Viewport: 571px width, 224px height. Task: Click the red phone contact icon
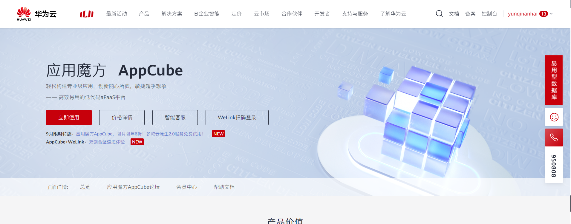point(554,138)
